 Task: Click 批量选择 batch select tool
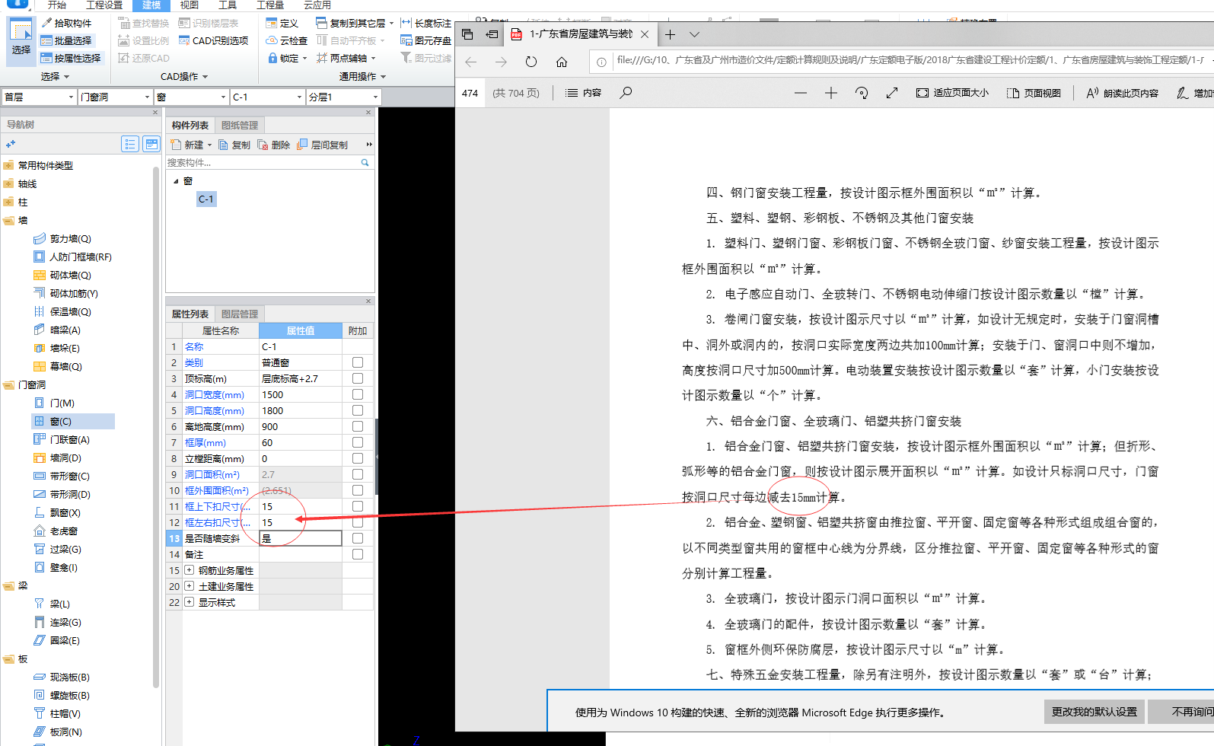66,41
